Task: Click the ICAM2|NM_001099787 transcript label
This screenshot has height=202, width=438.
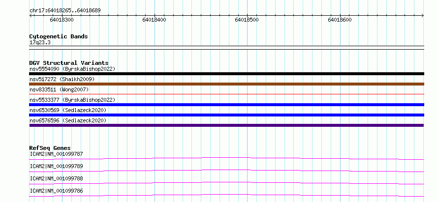Action: [56, 154]
